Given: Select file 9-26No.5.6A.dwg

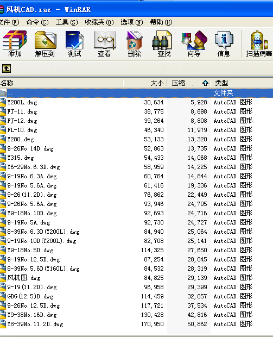Looking at the screenshot, I should click(x=32, y=204).
